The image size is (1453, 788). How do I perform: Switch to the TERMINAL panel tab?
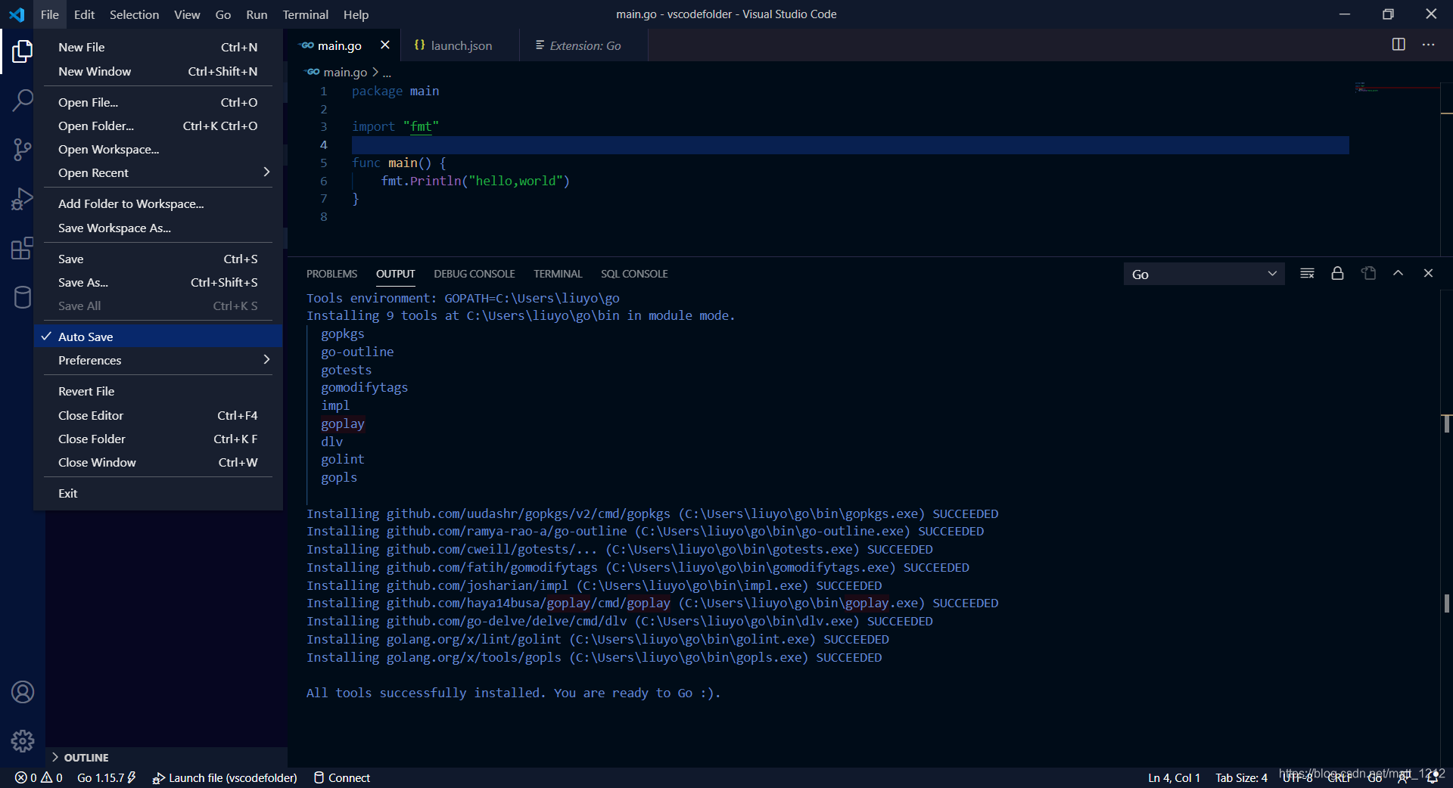click(x=558, y=274)
